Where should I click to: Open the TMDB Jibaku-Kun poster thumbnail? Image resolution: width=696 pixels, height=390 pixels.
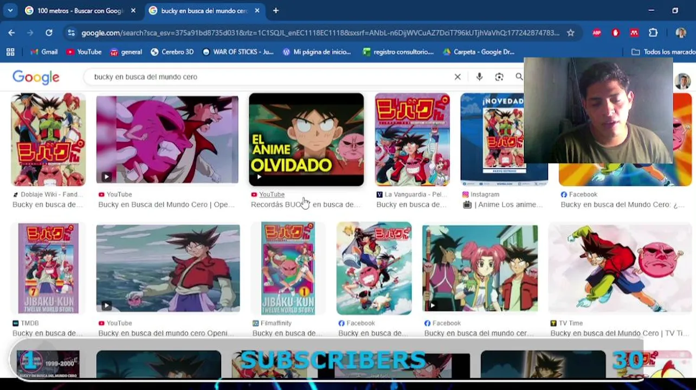(48, 268)
